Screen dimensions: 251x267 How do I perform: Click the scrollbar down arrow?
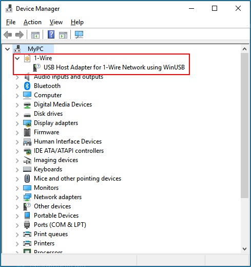244,248
